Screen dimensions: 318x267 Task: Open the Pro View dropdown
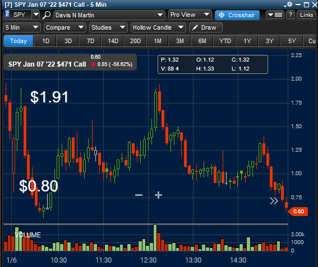coord(190,15)
